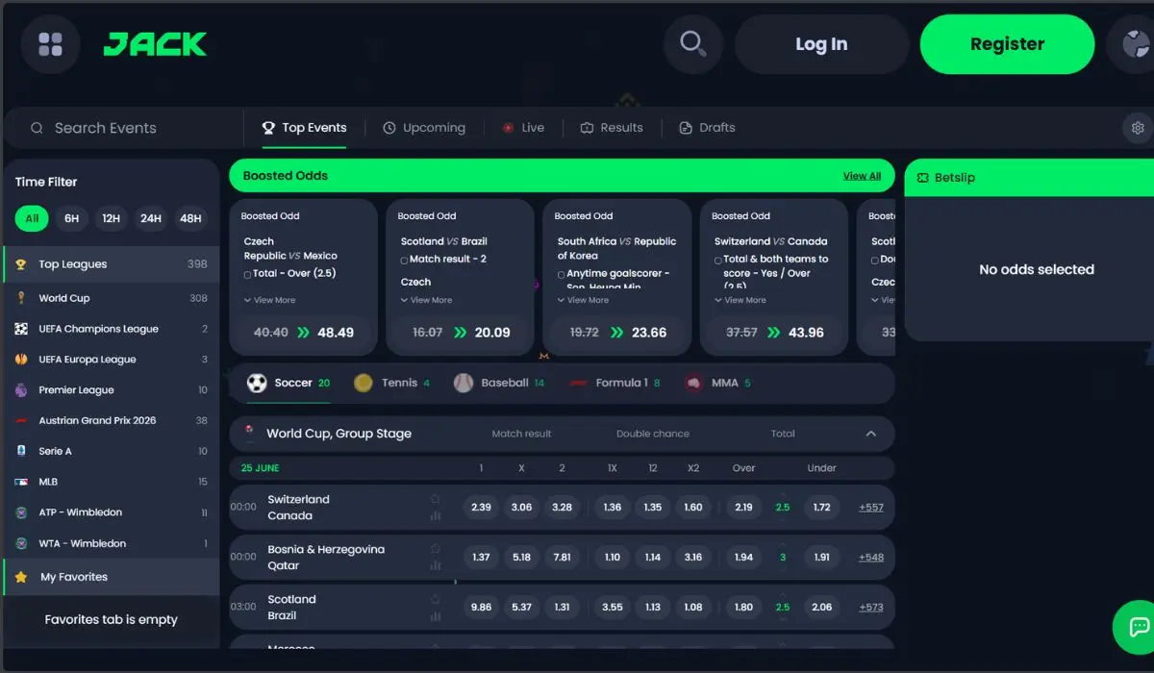Switch to the Top Events tab

tap(304, 128)
